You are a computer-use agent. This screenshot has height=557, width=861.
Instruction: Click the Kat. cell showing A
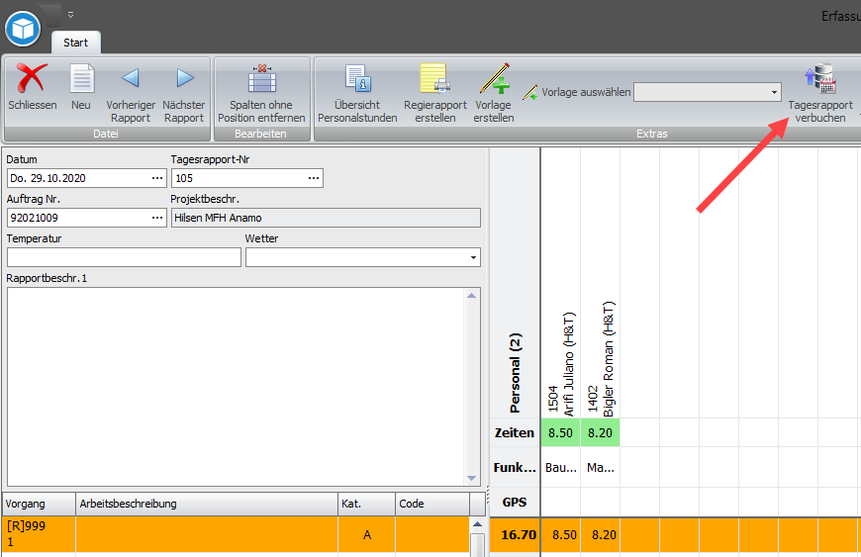366,534
